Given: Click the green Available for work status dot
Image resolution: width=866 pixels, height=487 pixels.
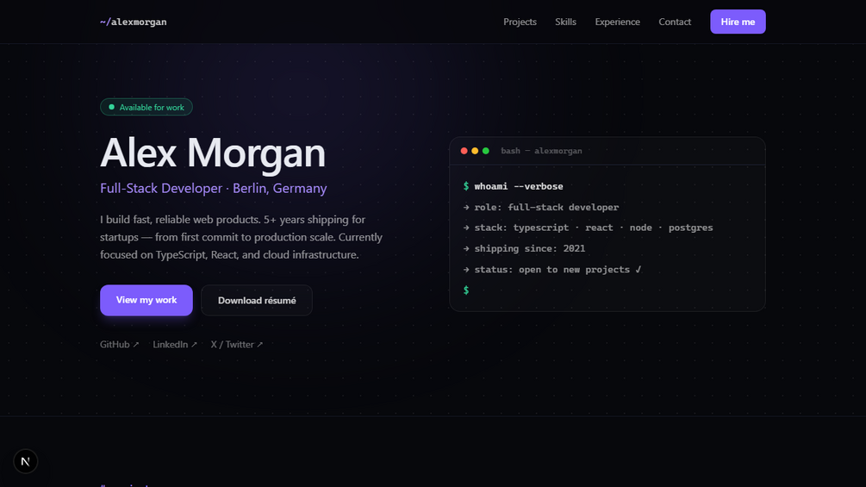Looking at the screenshot, I should (111, 107).
